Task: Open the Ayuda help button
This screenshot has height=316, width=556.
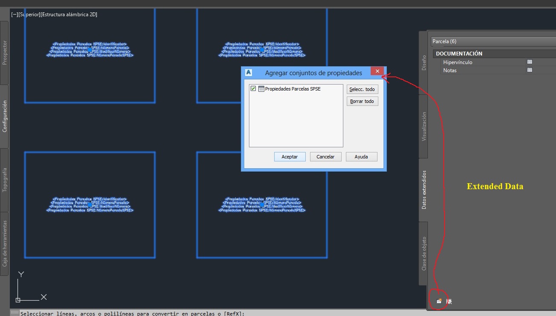Action: [x=361, y=156]
